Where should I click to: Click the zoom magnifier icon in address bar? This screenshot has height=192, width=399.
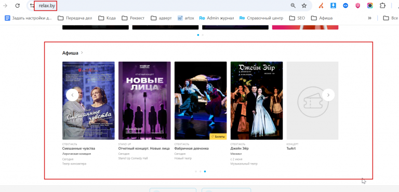[x=293, y=6]
